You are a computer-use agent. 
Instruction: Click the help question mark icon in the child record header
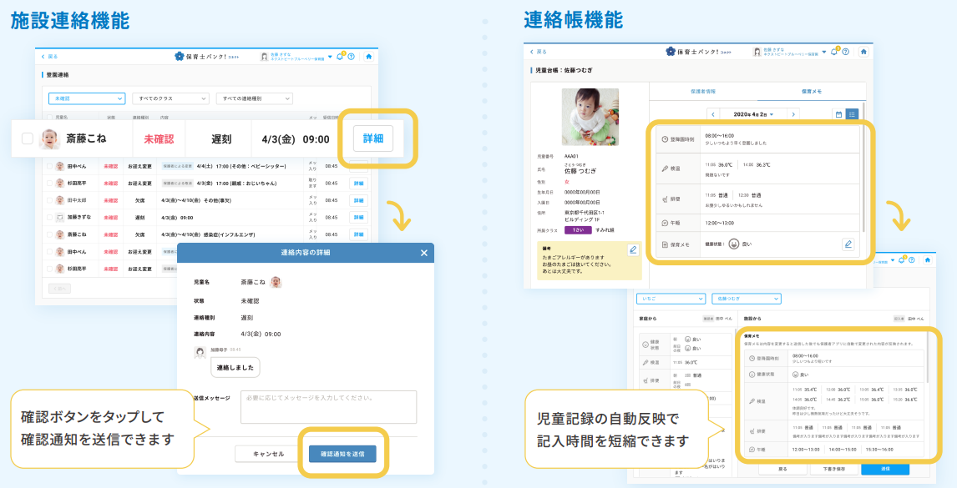point(846,52)
